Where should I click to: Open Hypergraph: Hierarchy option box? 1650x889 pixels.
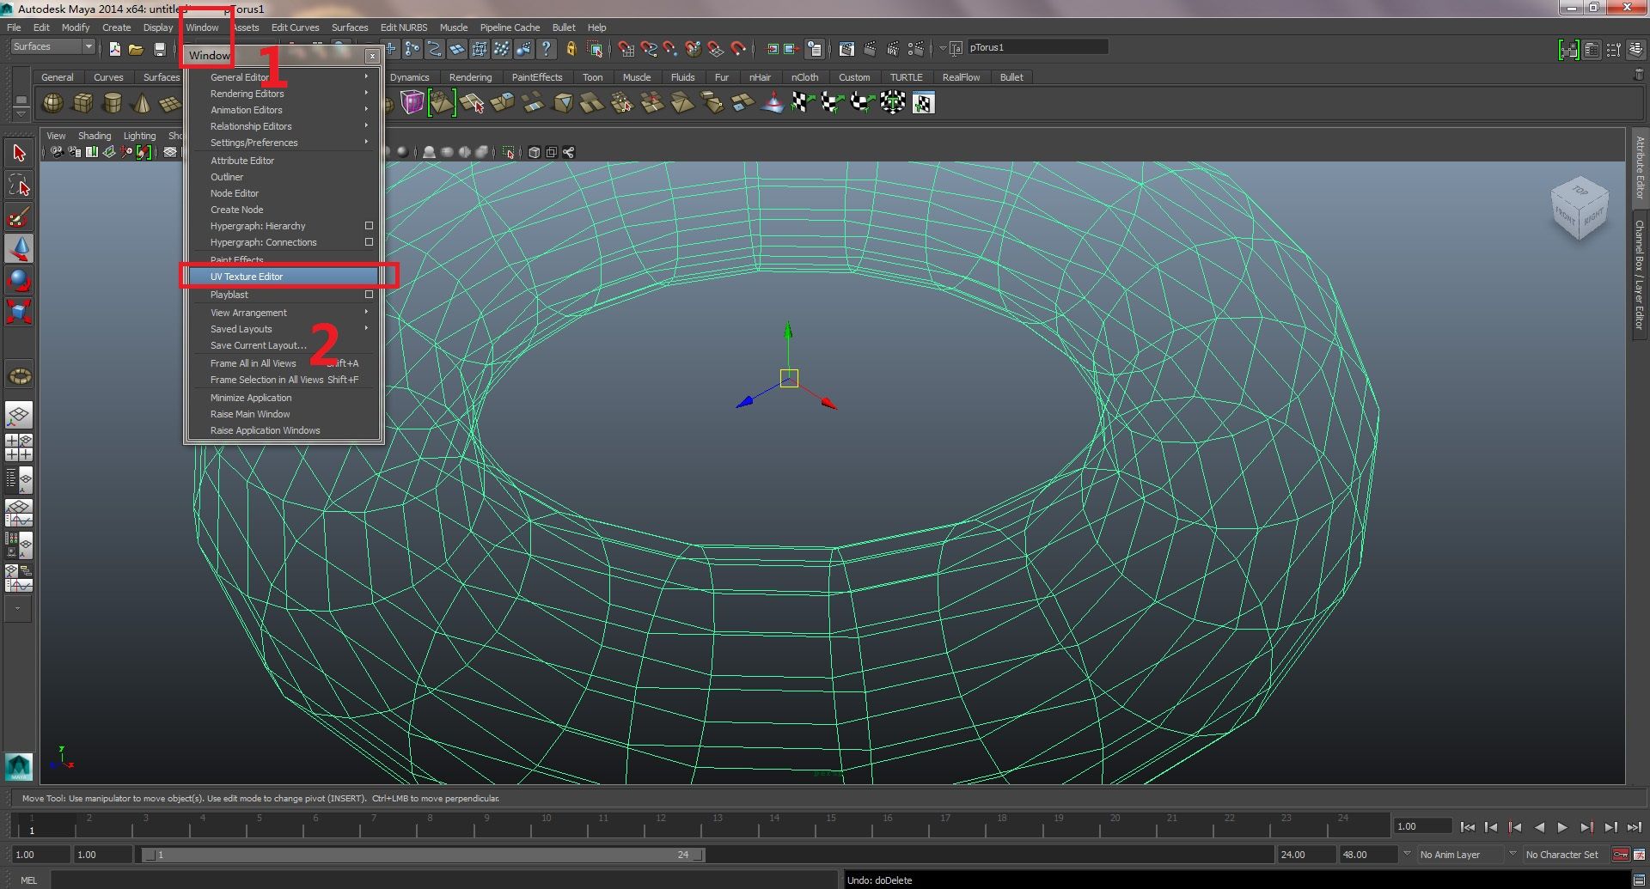tap(369, 226)
